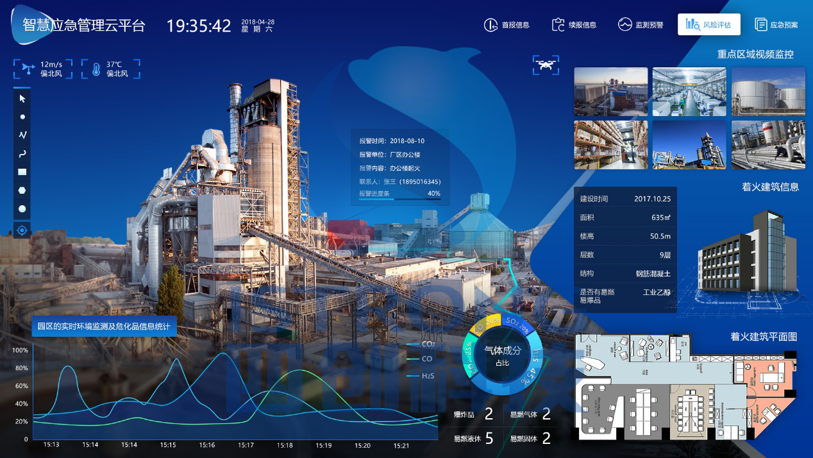Click the 报警进度条 progress bar at 40%
813x458 pixels.
(399, 199)
